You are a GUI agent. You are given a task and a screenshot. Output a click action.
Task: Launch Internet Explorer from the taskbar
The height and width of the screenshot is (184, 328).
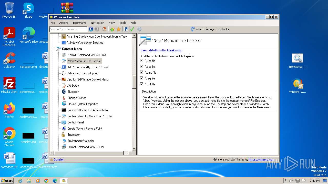click(20, 181)
